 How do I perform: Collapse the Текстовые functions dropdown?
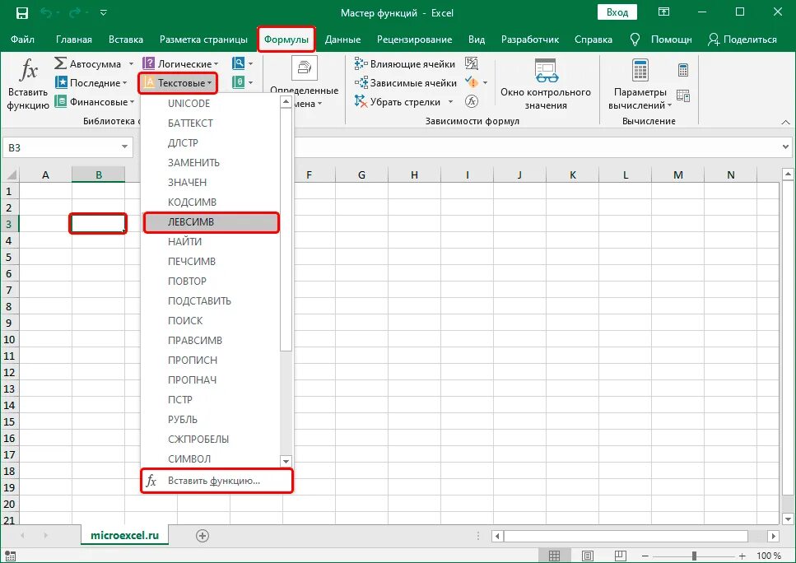178,83
